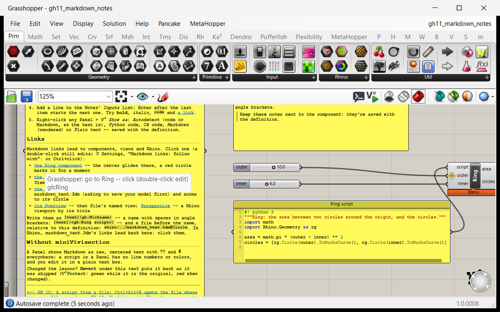Expand the Input panel
The width and height of the screenshot is (500, 312).
tap(313, 77)
